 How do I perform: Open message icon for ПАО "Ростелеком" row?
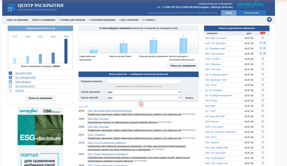pyautogui.click(x=261, y=53)
